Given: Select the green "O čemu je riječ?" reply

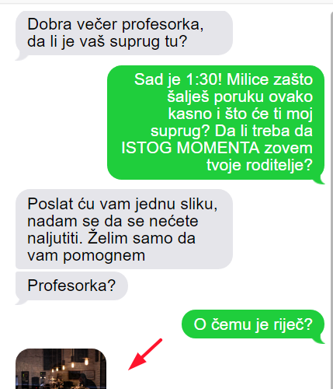Looking at the screenshot, I should point(253,324).
